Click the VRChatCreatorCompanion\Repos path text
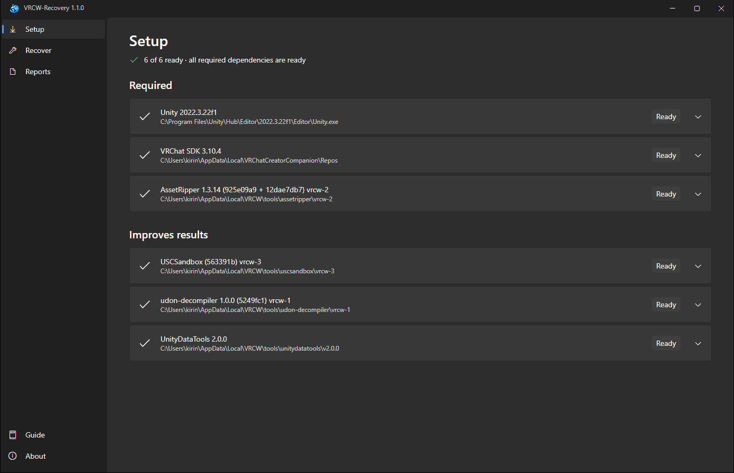Image resolution: width=734 pixels, height=473 pixels. [x=249, y=160]
